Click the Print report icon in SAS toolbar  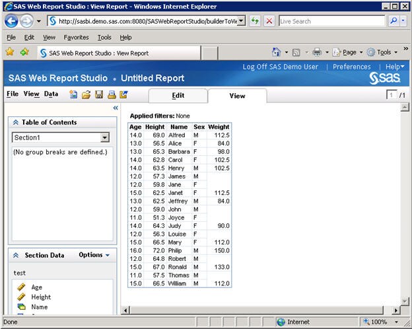click(x=111, y=95)
